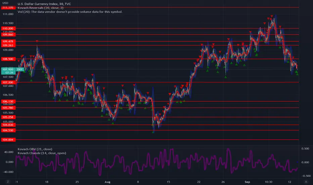Click the 105.258 red price label
Viewport: 313px width, 185px height.
pyautogui.click(x=8, y=117)
